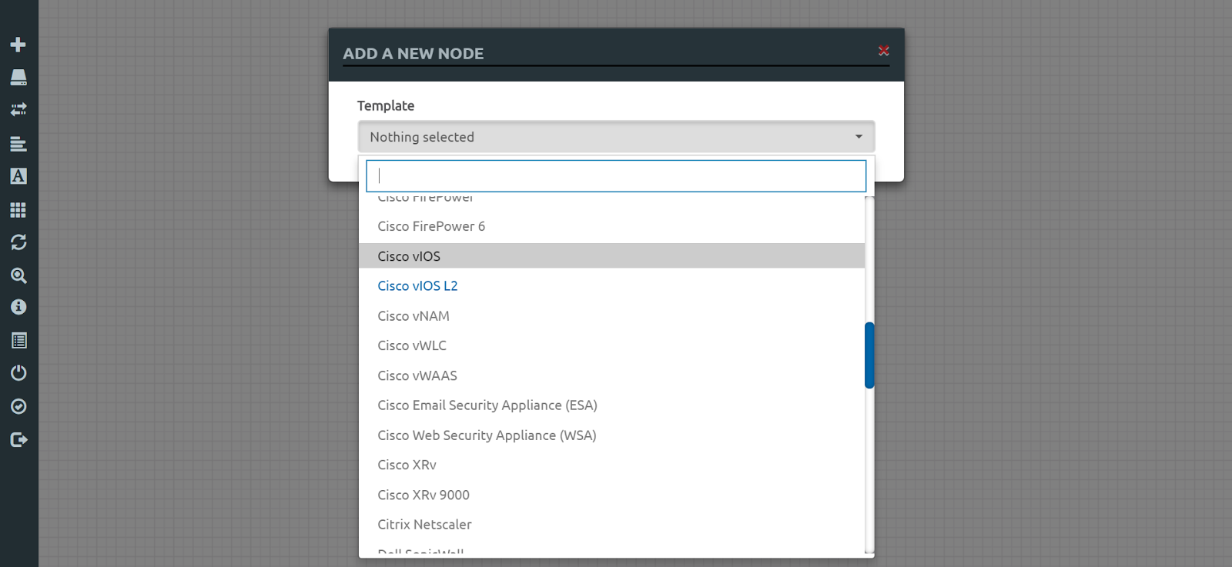The width and height of the screenshot is (1232, 567).
Task: Open the grid More actions sidebar icon
Action: pos(18,210)
